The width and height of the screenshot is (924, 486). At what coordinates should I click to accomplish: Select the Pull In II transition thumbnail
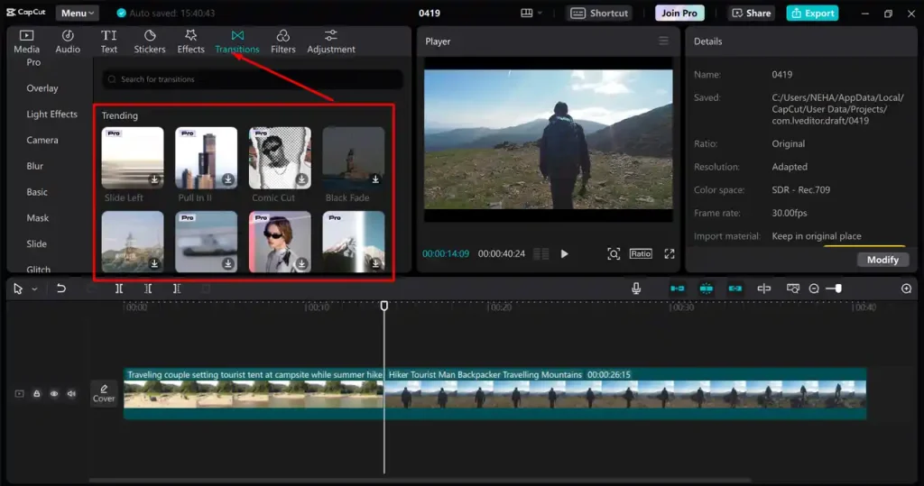207,158
